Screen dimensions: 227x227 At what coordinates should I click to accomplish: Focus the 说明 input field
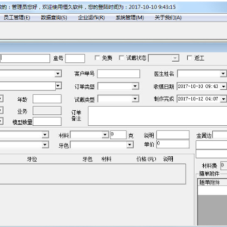(x=173, y=135)
